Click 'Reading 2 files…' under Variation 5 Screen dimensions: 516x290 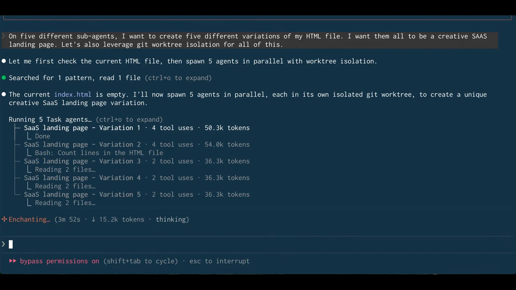pos(65,203)
